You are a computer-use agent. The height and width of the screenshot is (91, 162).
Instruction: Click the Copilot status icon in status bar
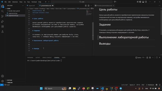click(157, 85)
